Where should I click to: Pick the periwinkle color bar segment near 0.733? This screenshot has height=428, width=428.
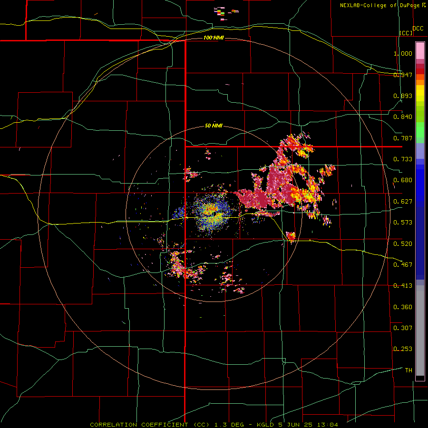[420, 151]
